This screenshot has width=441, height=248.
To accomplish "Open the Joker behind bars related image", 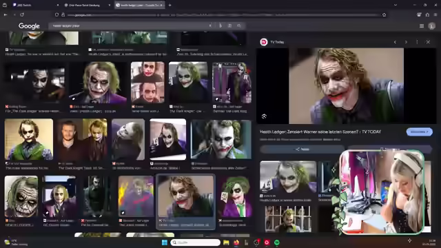I will coord(288,219).
